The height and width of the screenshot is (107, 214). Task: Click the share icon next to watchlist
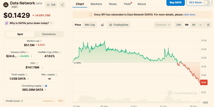tap(62, 5)
